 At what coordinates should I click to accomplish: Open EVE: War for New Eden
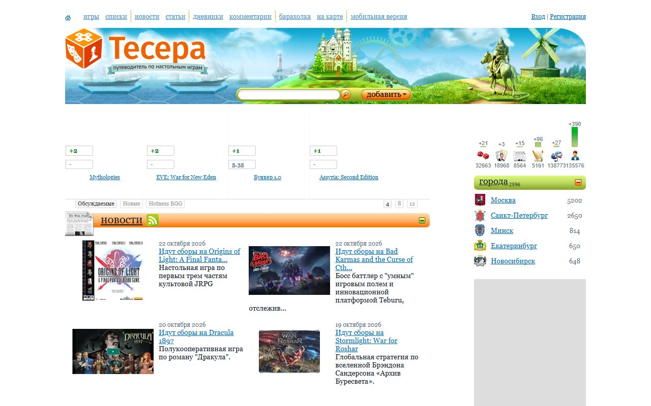point(186,177)
